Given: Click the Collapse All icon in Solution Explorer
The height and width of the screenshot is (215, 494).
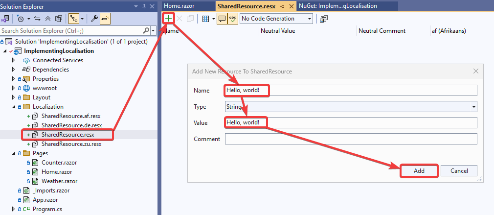Looking at the screenshot, I should coord(48,19).
